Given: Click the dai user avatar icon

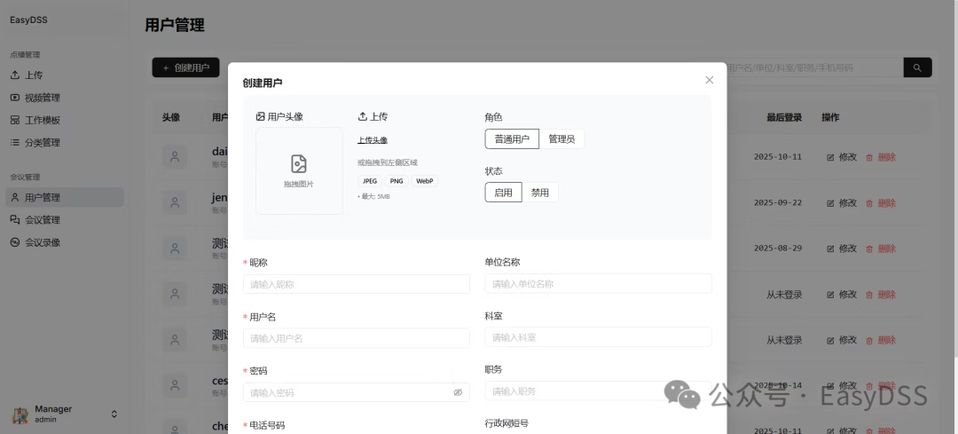Looking at the screenshot, I should tap(175, 157).
